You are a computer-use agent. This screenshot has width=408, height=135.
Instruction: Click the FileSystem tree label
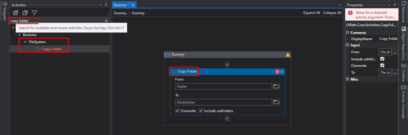pyautogui.click(x=37, y=42)
